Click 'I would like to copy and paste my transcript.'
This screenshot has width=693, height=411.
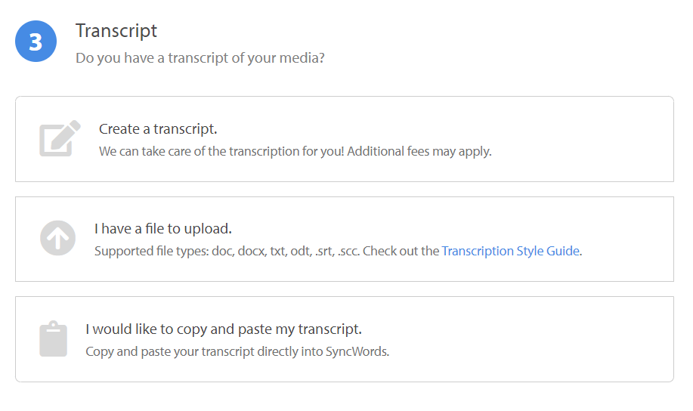coord(224,329)
